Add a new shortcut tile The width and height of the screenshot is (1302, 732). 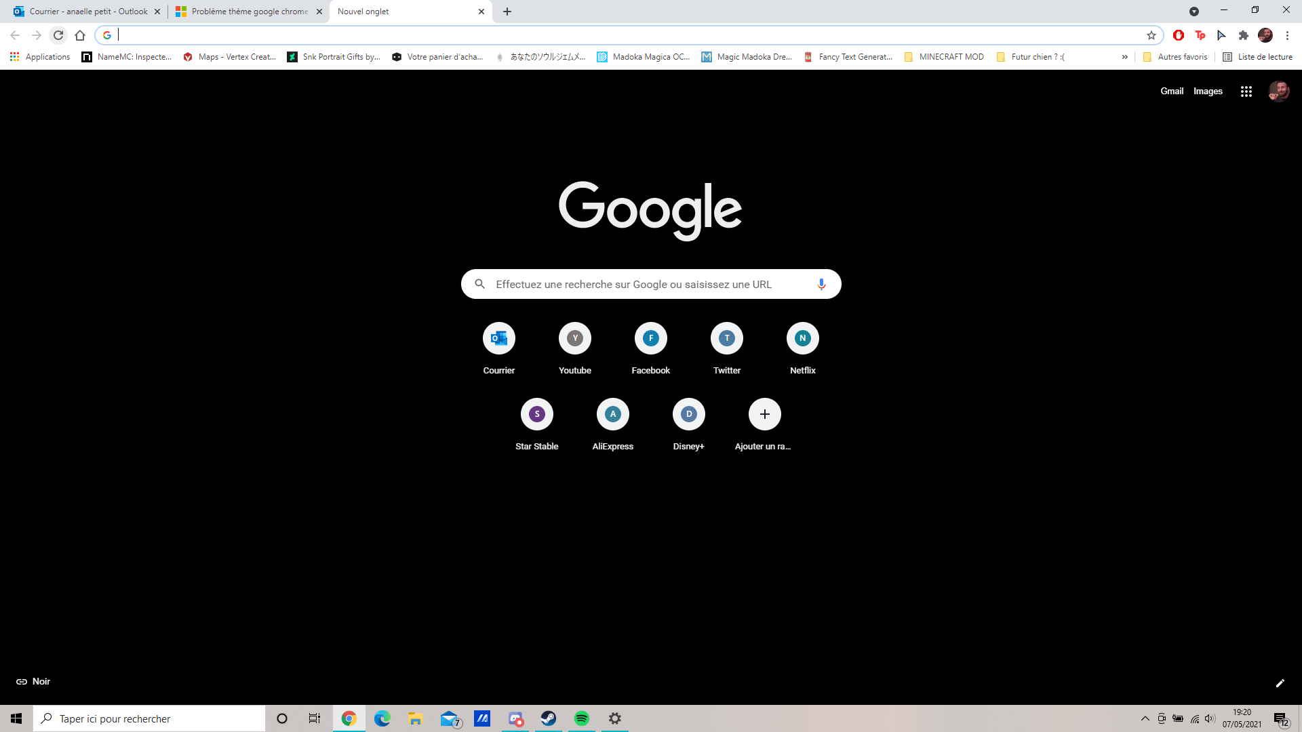click(x=764, y=414)
